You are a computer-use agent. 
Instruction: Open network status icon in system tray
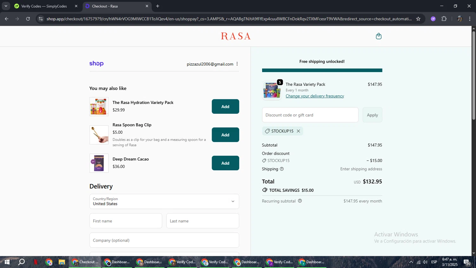coord(419,262)
